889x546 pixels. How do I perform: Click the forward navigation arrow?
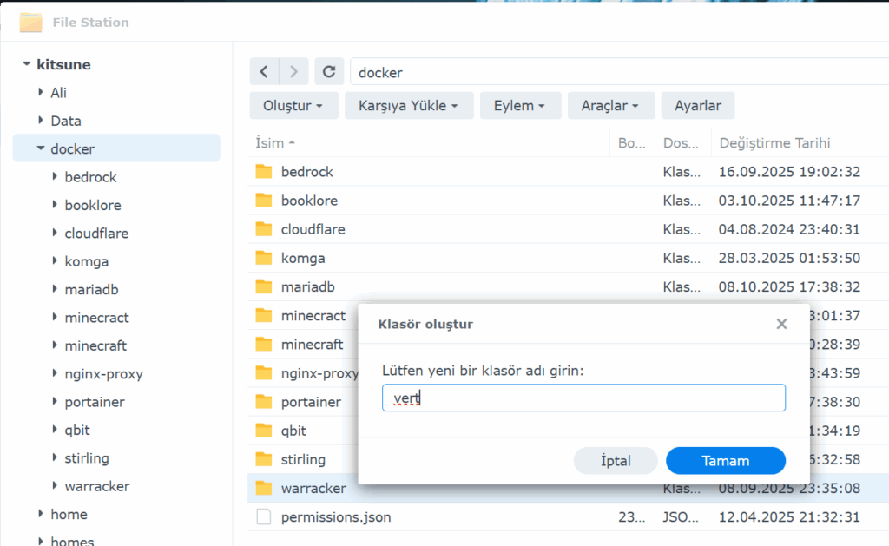(294, 72)
